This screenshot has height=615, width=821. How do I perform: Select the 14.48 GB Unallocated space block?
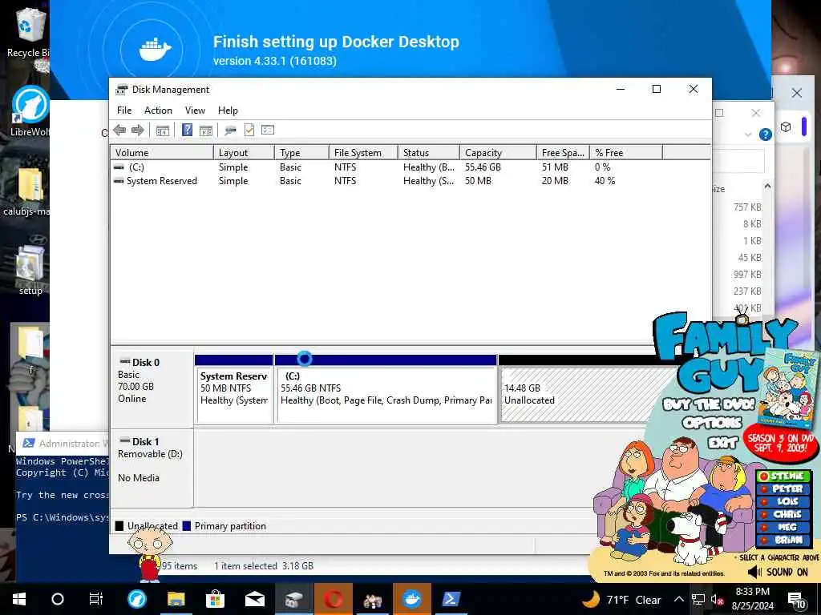[576, 390]
